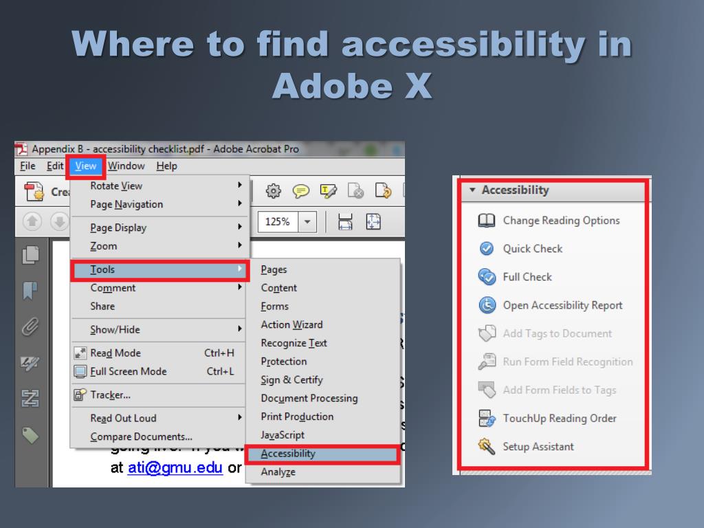Viewport: 704px width, 528px height.
Task: Expand Page Navigation submenu arrow
Action: [240, 203]
